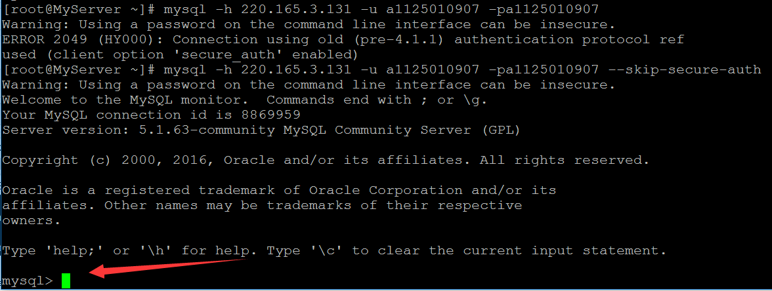
Task: Click the word 'owners.' in trademark notice
Action: click(x=31, y=220)
